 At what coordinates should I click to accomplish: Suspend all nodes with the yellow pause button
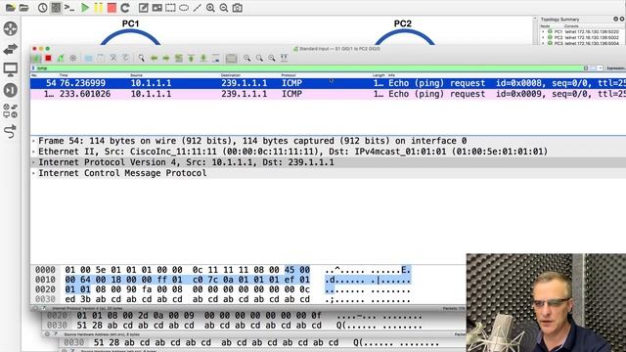[x=98, y=8]
